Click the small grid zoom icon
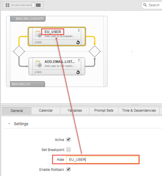162x176 pixels. [x=7, y=5]
